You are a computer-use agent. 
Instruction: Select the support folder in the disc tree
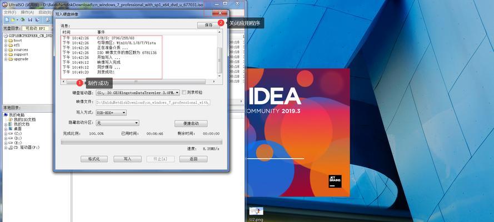coord(18,54)
